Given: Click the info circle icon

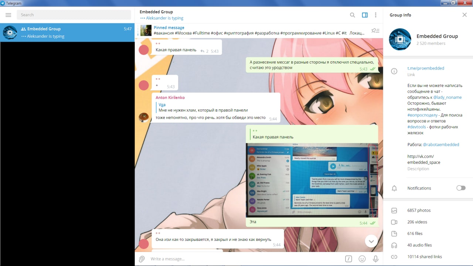Looking at the screenshot, I should 394,71.
